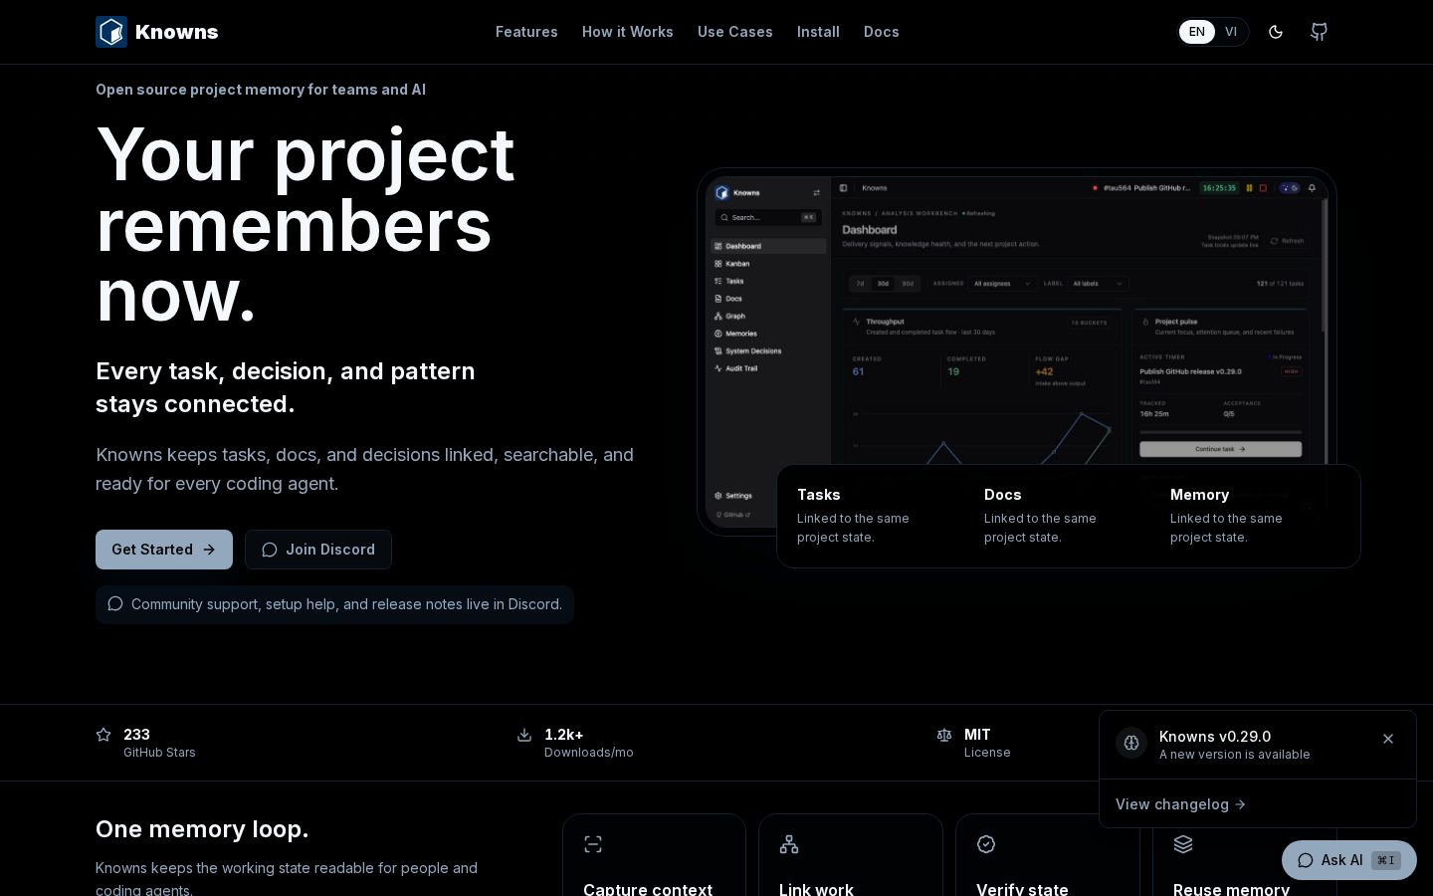Image resolution: width=1433 pixels, height=896 pixels.
Task: Click the 'Publish GitHub release v0.29.0' task
Action: [x=1191, y=371]
